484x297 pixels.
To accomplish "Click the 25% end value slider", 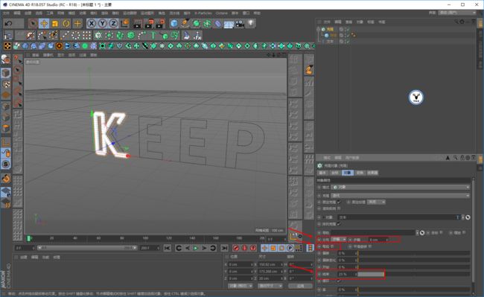I will [370, 274].
